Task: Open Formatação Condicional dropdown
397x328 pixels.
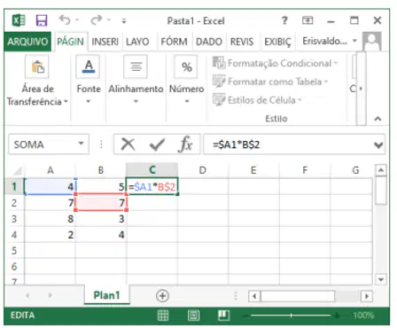Action: point(275,63)
